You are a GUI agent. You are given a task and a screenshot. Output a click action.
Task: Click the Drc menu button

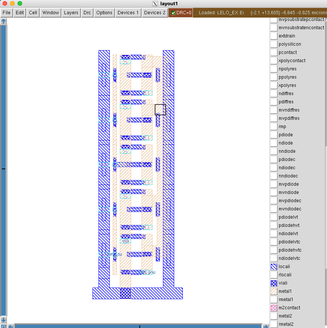[87, 13]
